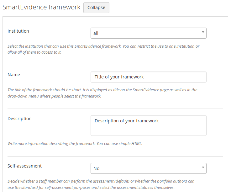
Task: Select the 'all' value in Institution
Action: (x=96, y=33)
